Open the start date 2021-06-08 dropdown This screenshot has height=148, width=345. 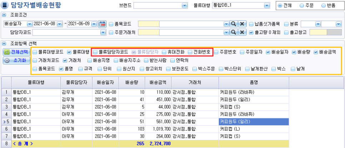click(59, 24)
